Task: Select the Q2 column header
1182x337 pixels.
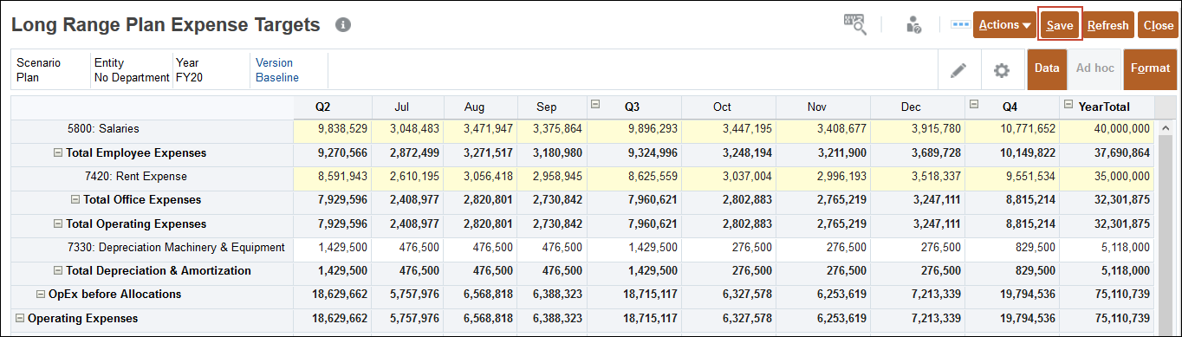Action: click(333, 107)
